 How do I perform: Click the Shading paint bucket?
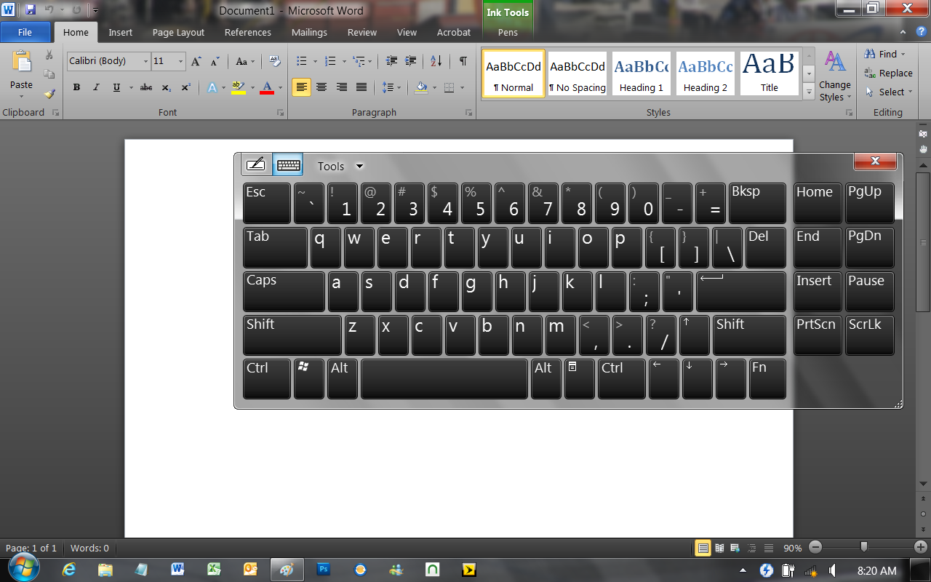[x=421, y=87]
